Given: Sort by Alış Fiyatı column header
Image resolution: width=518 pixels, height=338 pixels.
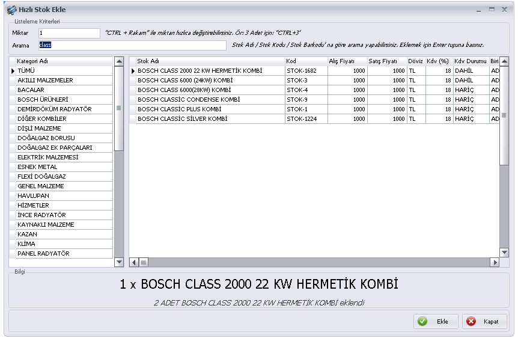Looking at the screenshot, I should (347, 61).
